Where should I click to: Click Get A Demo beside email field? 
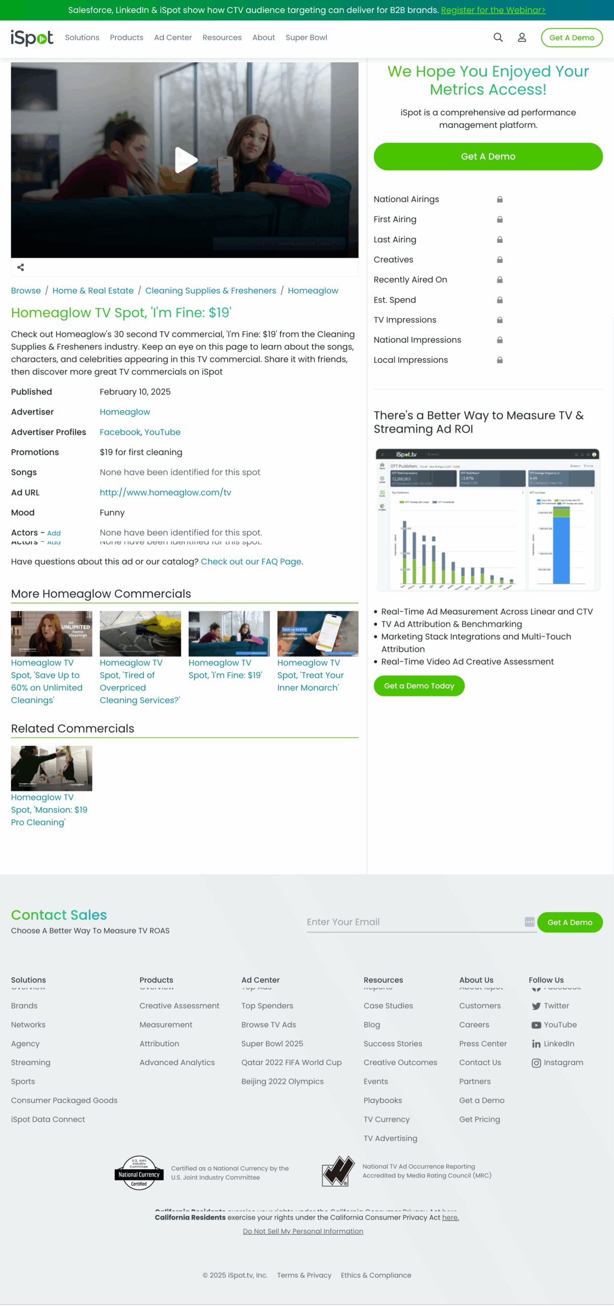(570, 922)
